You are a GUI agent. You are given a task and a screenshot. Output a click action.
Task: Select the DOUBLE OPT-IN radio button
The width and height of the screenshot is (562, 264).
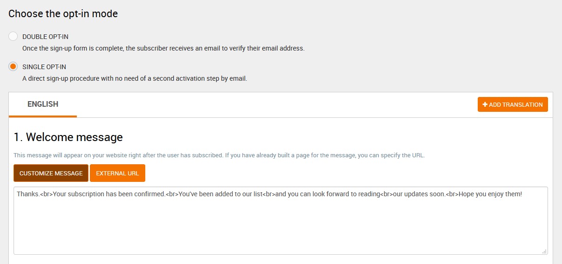coord(13,37)
